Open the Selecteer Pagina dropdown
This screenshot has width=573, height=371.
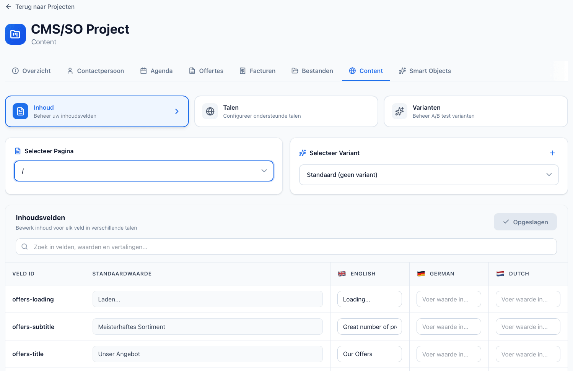click(x=264, y=171)
